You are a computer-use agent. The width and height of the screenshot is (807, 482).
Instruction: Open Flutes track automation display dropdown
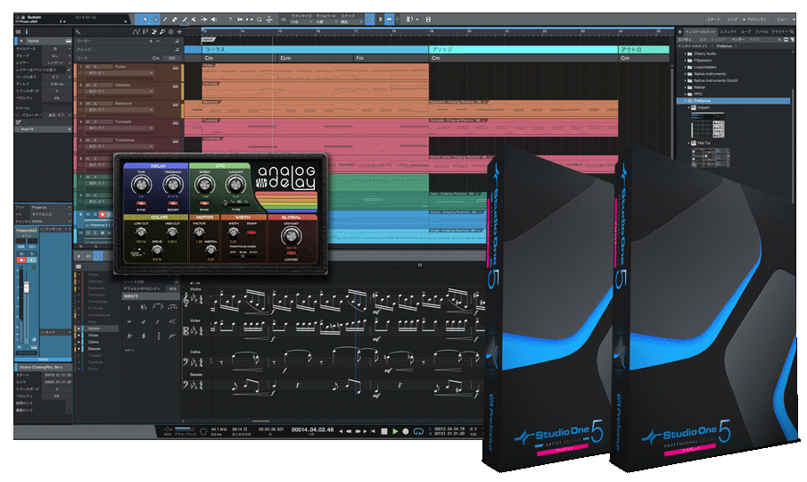[x=119, y=73]
